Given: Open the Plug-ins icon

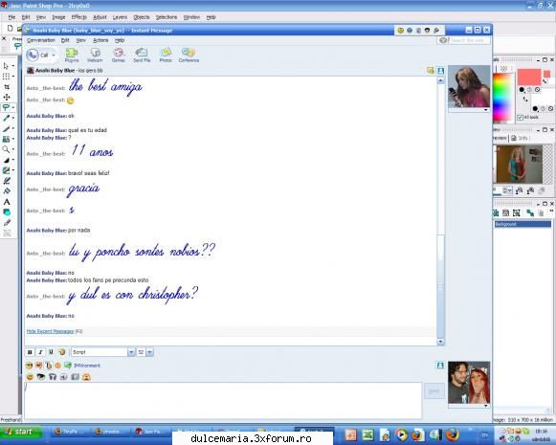Looking at the screenshot, I should 72,55.
